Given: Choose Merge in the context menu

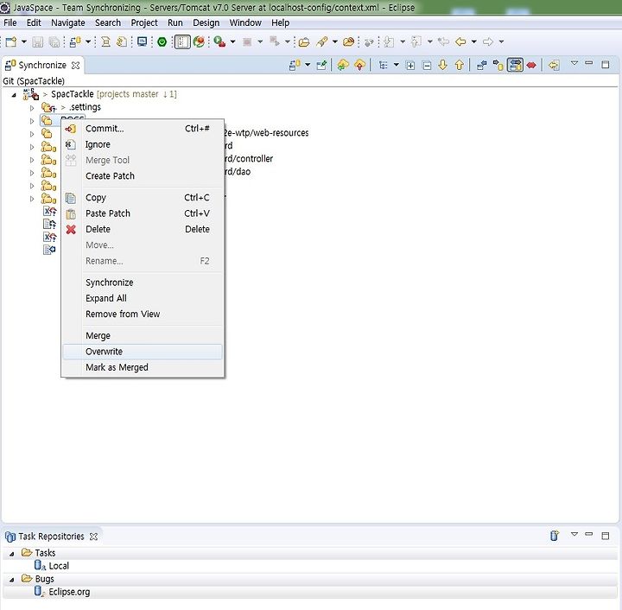Looking at the screenshot, I should click(143, 336).
